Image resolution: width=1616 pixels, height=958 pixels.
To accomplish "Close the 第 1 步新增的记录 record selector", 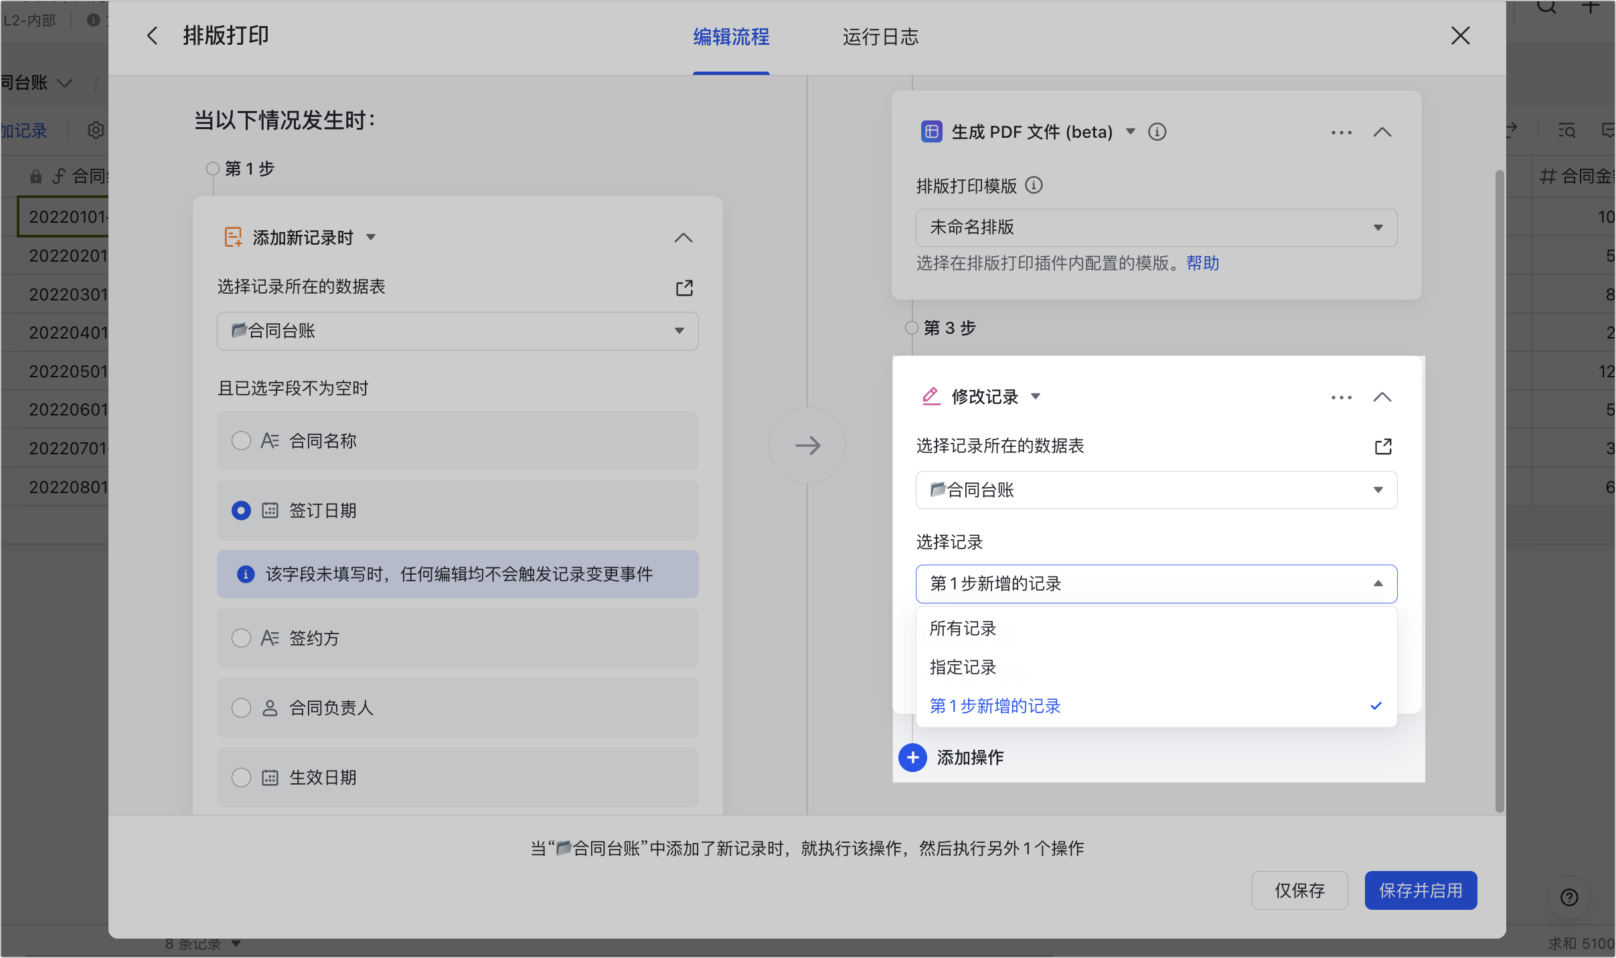I will [1156, 583].
